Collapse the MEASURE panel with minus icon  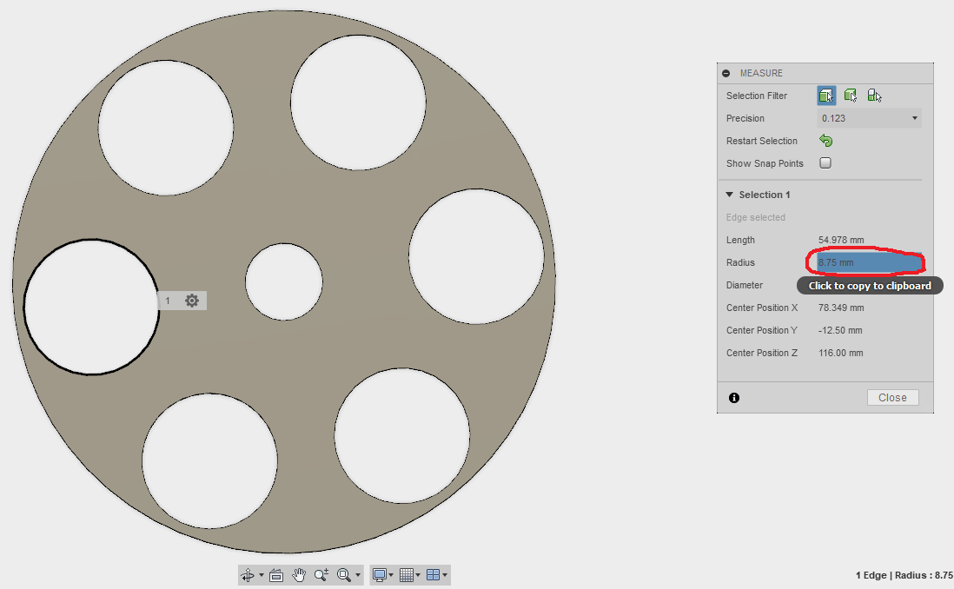click(x=725, y=73)
